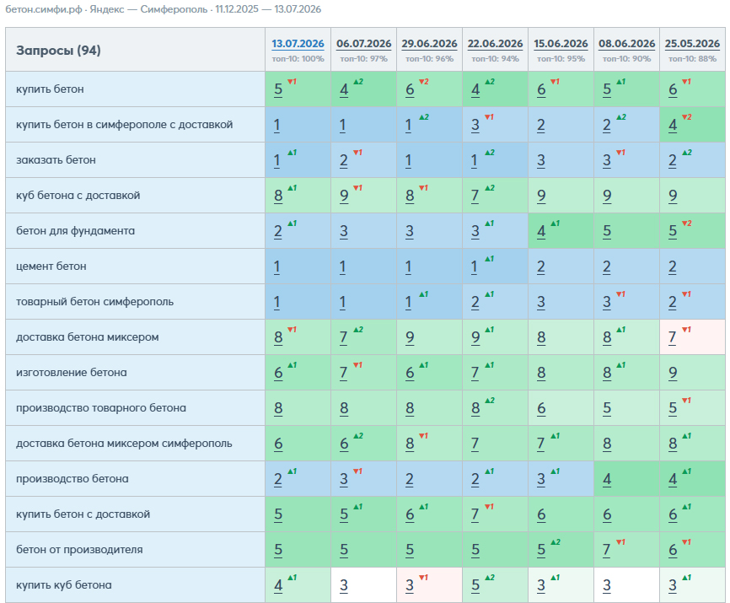
Task: Open position 7 for бетон от производителя on 08.06.2026
Action: (607, 550)
